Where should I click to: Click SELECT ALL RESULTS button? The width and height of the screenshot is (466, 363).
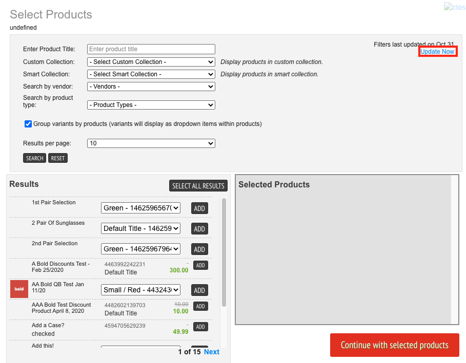(x=198, y=186)
